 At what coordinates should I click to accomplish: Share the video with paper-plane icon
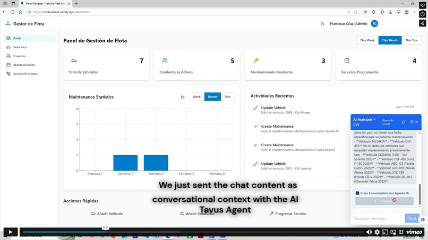(x=422, y=23)
